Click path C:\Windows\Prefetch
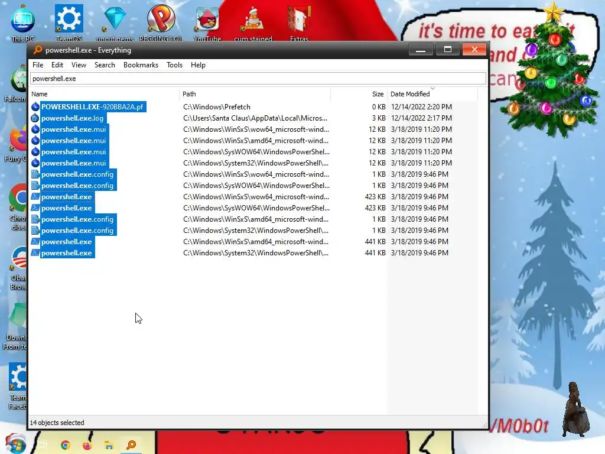 pos(217,107)
